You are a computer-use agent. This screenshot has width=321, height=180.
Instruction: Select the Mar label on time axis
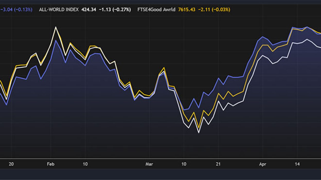[149, 164]
